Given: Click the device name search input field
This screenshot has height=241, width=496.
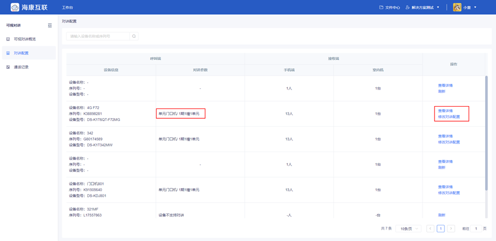Looking at the screenshot, I should 97,36.
